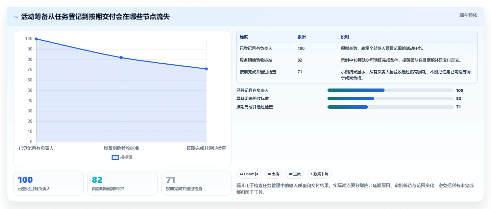Viewport: 491px width, 209px height.
Task: Open the data card showing 71
Action: pyautogui.click(x=196, y=183)
